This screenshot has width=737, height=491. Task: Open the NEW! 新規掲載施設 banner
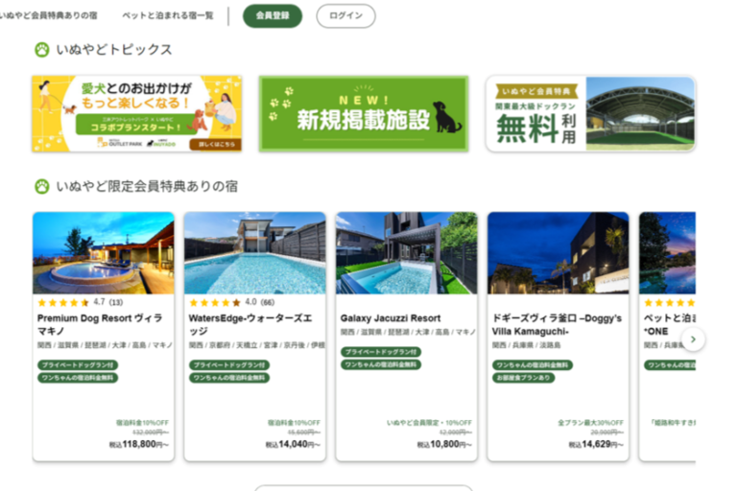pos(363,114)
